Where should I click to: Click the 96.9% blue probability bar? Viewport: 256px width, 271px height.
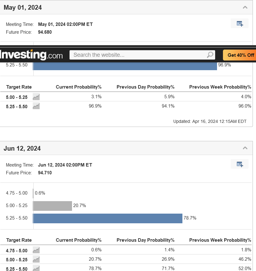[125, 66]
